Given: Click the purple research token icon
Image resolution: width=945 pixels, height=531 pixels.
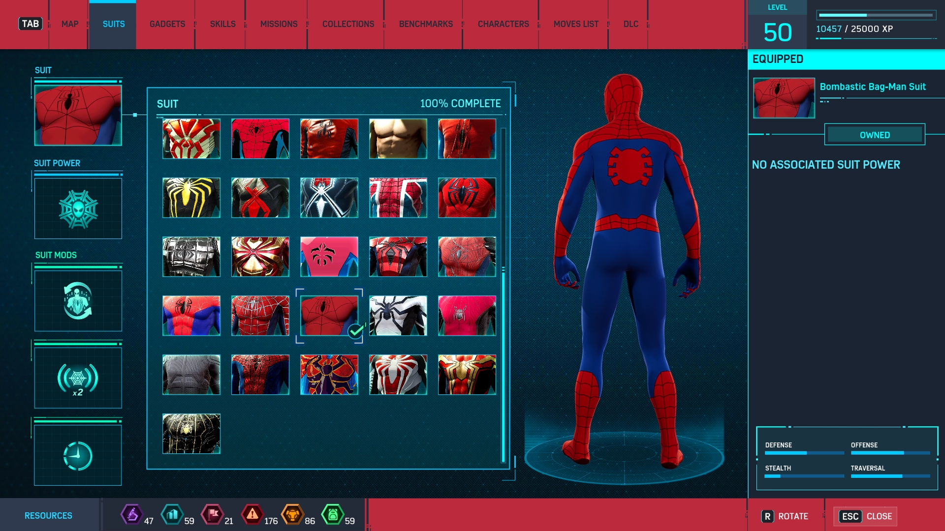Looking at the screenshot, I should (131, 515).
